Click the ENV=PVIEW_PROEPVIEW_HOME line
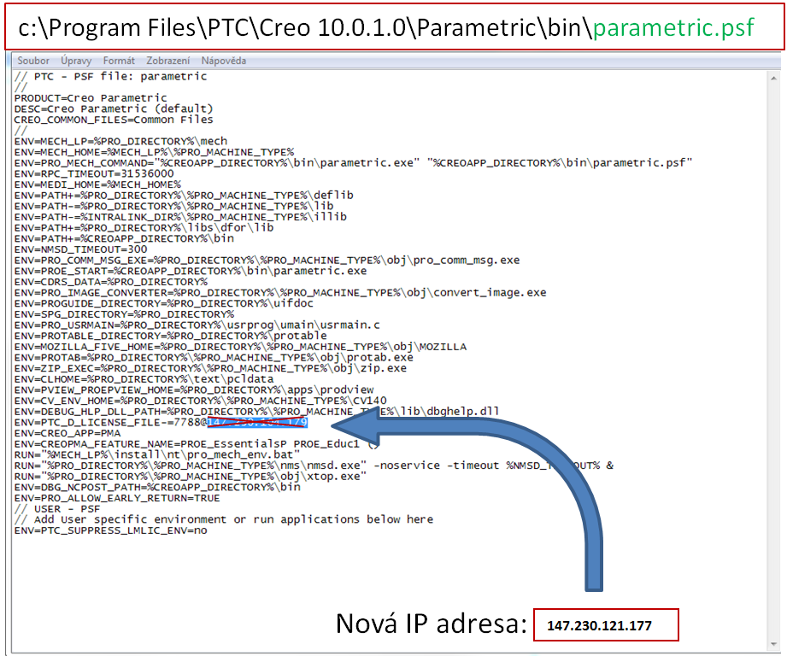Image resolution: width=787 pixels, height=656 pixels. click(194, 390)
